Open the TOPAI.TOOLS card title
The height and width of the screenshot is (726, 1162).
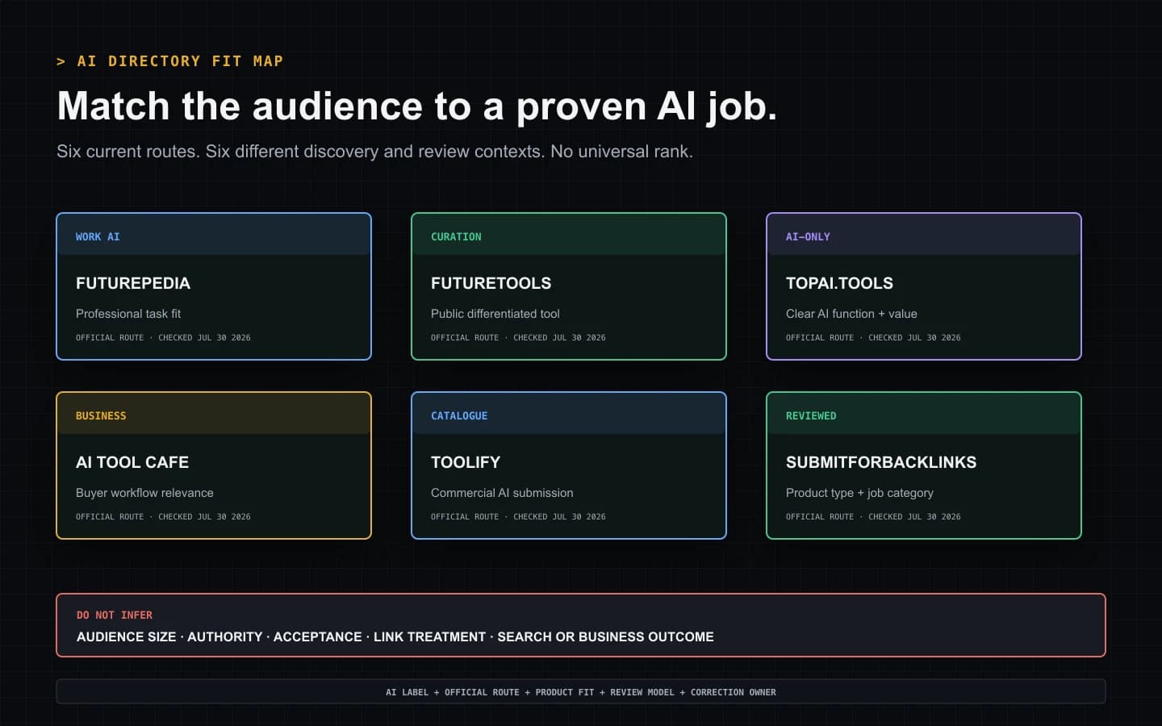click(839, 283)
